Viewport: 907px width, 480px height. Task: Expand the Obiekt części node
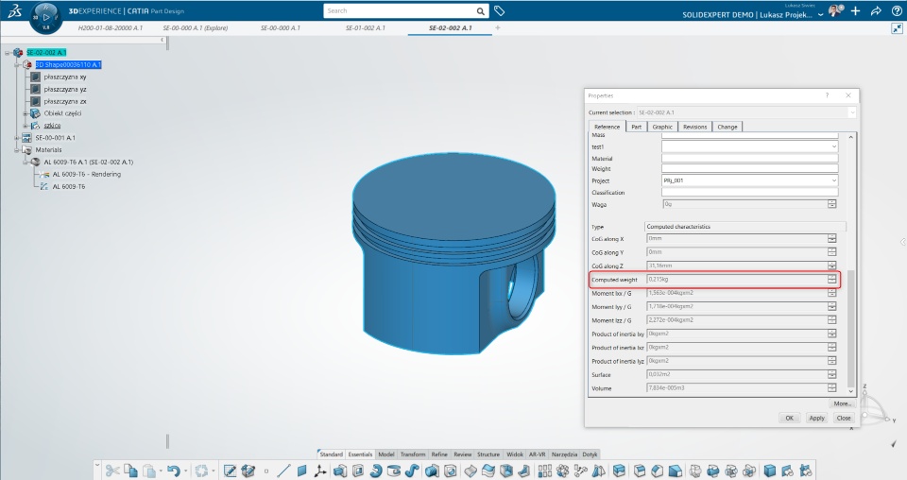26,113
